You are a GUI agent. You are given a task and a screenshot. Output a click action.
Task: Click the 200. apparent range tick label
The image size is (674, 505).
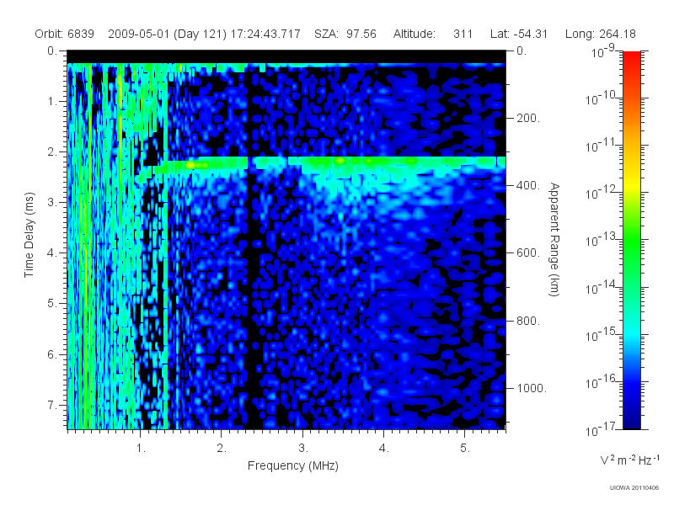click(528, 118)
